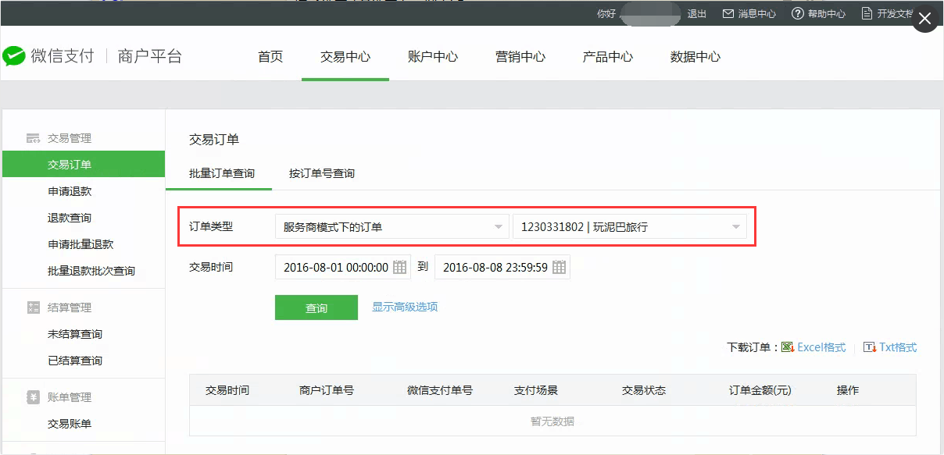The image size is (944, 455).
Task: Open the developer docs document icon
Action: 867,14
